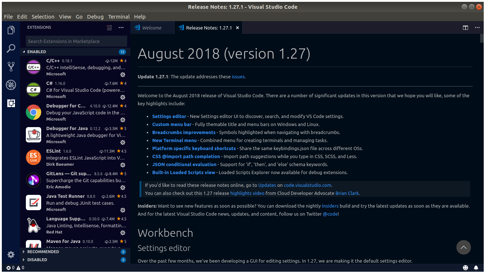Viewport: 487px width, 275px height.
Task: Click the split editor icon
Action: [x=466, y=28]
